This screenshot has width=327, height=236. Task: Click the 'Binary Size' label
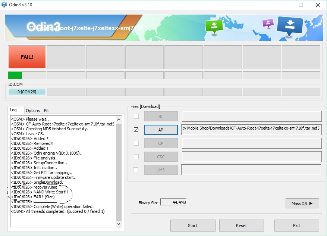tap(148, 203)
